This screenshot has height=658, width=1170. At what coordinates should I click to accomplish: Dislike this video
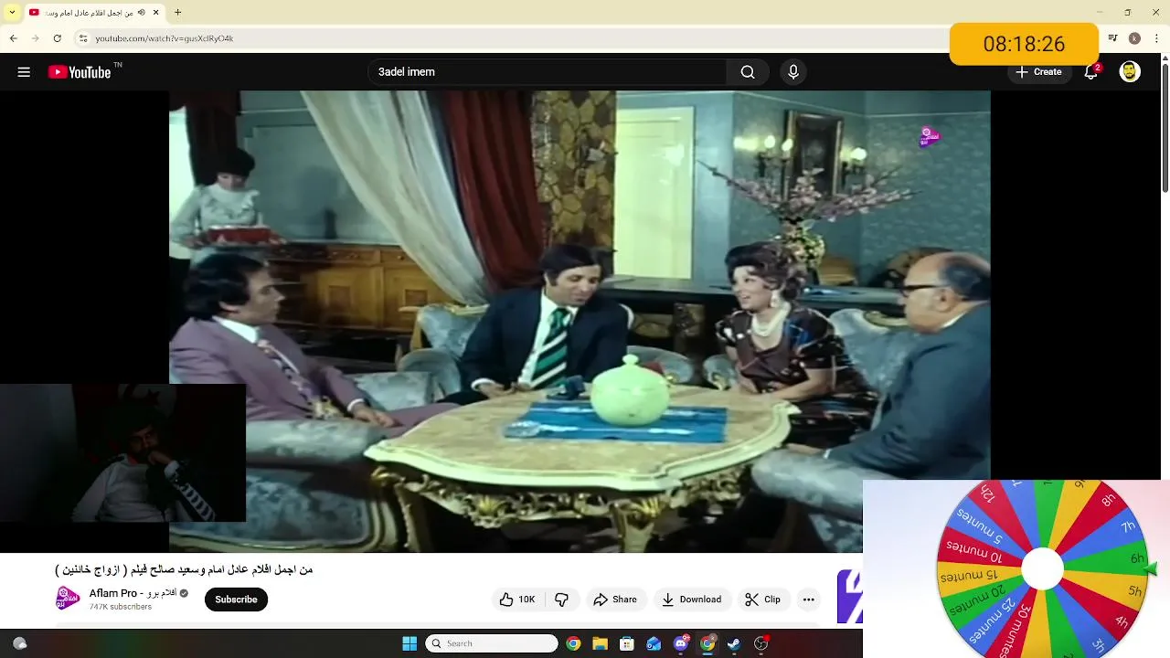pyautogui.click(x=562, y=600)
